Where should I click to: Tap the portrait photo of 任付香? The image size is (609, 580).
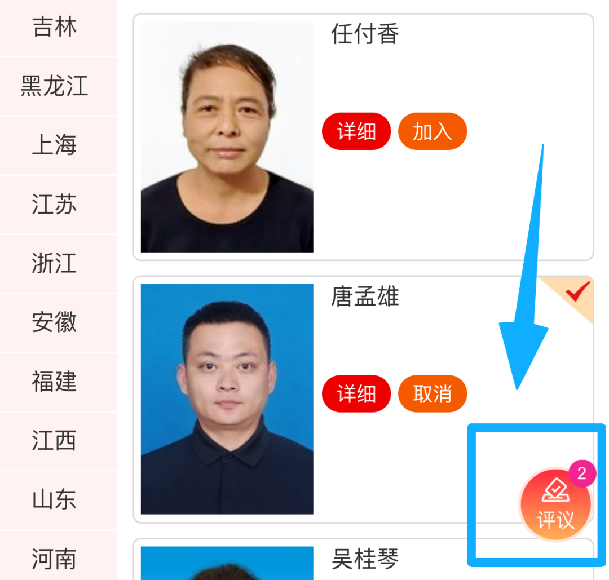227,136
